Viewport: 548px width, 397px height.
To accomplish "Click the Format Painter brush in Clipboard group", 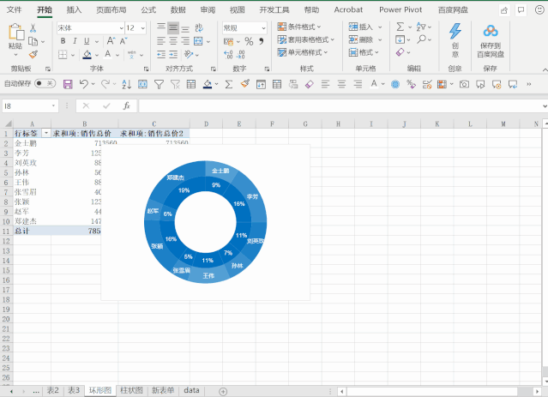I will (x=33, y=54).
